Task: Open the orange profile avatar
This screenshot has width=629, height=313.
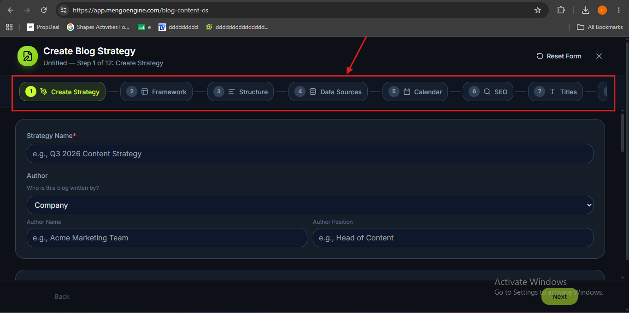Action: pos(602,10)
